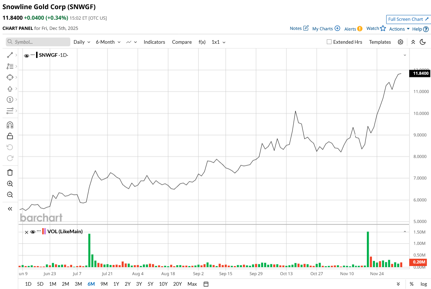
Task: Collapse the main chart pane chevron
Action: click(x=405, y=55)
